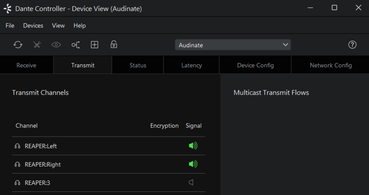Click the green signal speaker for REAPER:Left
369x195 pixels.
point(193,146)
